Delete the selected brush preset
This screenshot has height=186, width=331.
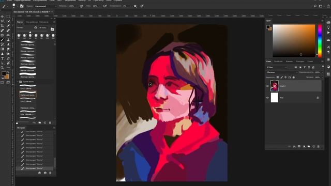click(x=50, y=122)
